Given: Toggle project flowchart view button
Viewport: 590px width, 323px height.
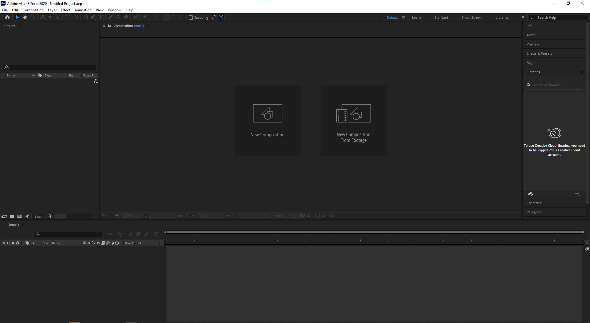Looking at the screenshot, I should click(x=96, y=81).
